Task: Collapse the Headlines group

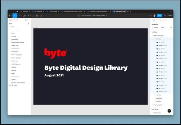Action: tap(155, 39)
